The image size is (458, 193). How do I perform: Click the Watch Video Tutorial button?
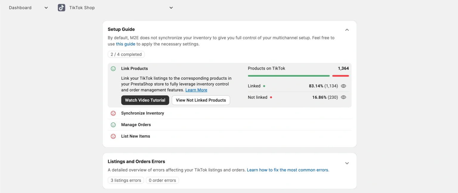click(145, 100)
